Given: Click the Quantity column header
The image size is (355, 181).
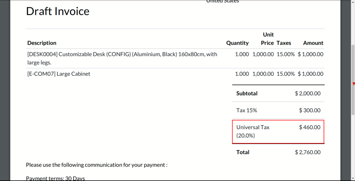Looking at the screenshot, I should 237,43.
